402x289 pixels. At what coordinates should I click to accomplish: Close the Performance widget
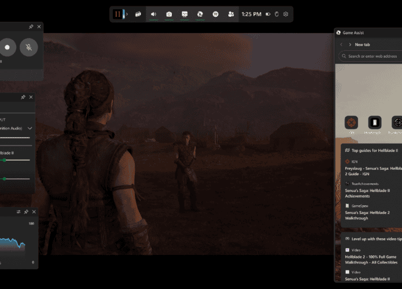click(x=34, y=212)
